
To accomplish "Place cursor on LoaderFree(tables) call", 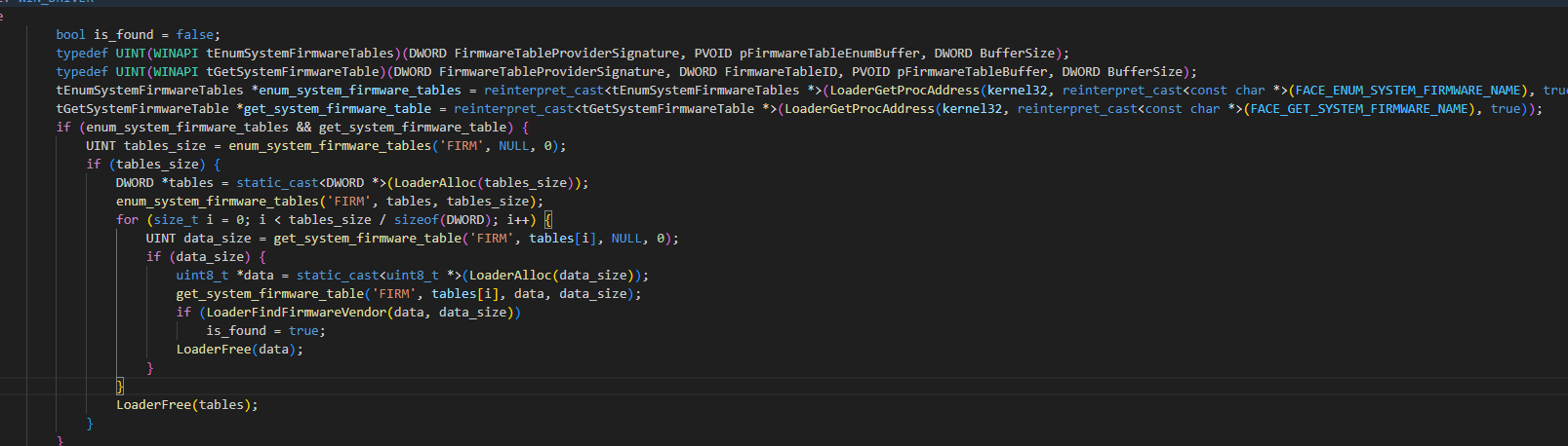I will coord(186,405).
